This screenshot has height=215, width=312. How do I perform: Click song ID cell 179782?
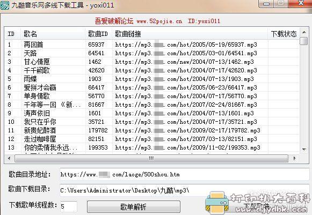[98, 130]
